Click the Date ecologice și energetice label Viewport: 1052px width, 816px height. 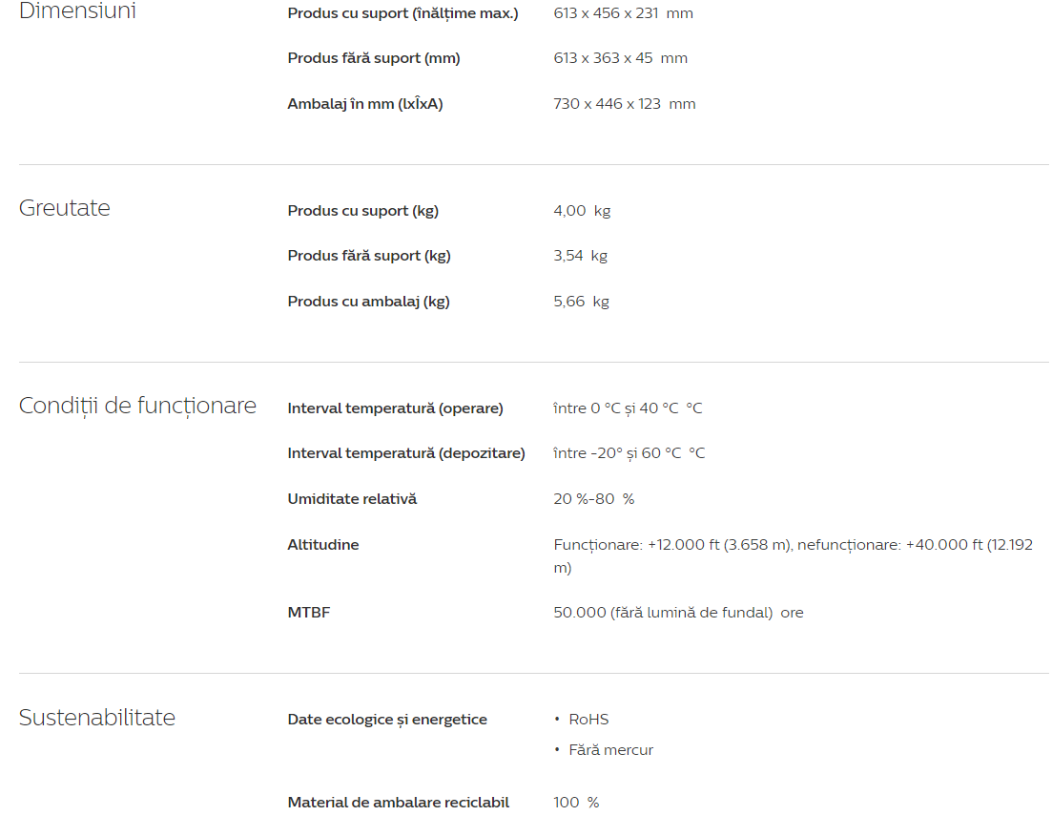click(387, 720)
